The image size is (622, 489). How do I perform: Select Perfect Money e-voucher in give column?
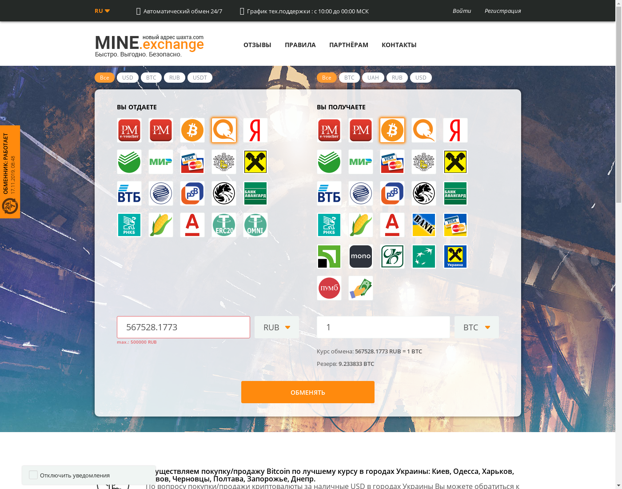(x=129, y=130)
